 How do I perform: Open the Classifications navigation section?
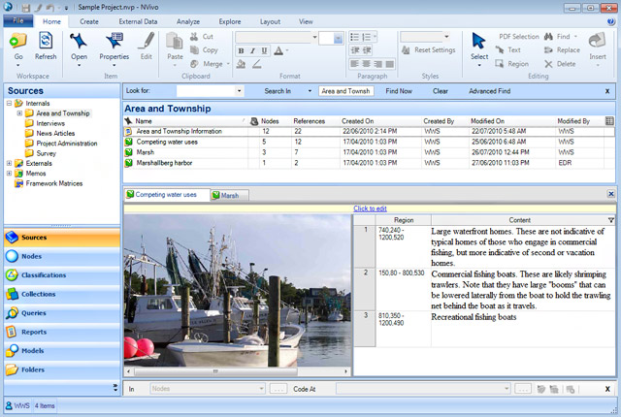click(x=62, y=275)
